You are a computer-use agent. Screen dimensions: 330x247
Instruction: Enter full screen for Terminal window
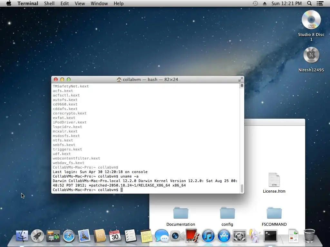click(x=240, y=79)
